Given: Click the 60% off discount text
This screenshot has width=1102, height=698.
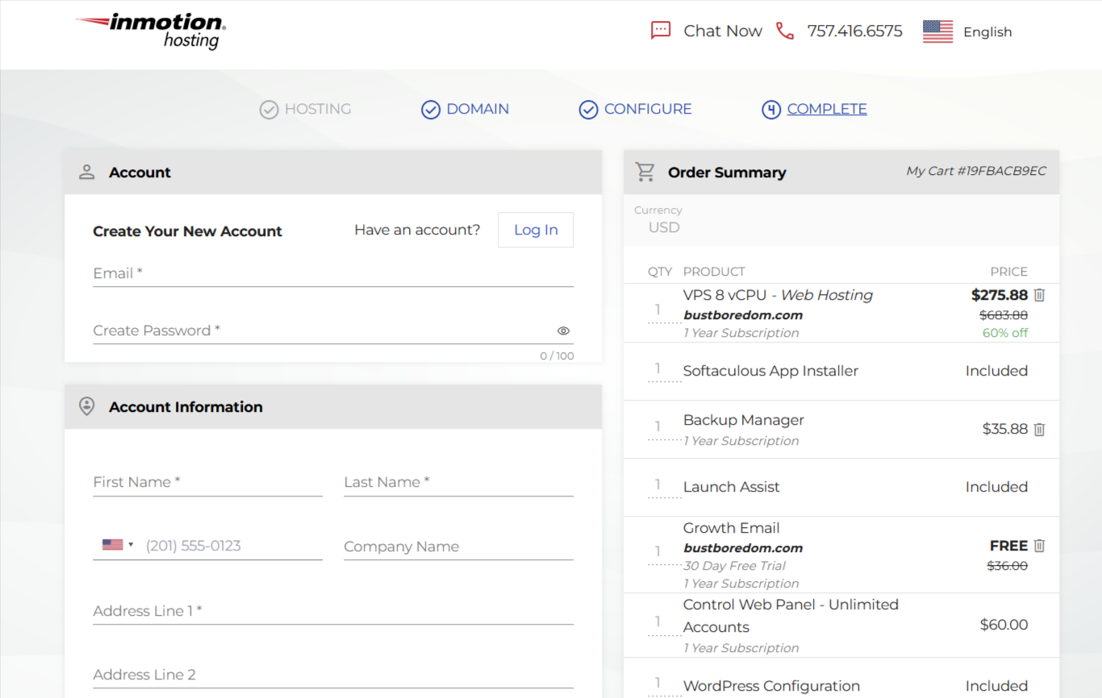Looking at the screenshot, I should [x=1005, y=333].
